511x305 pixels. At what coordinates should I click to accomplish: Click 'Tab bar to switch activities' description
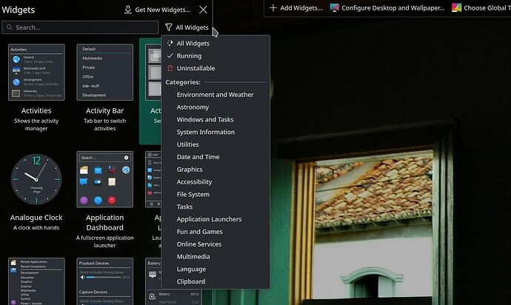pyautogui.click(x=104, y=124)
